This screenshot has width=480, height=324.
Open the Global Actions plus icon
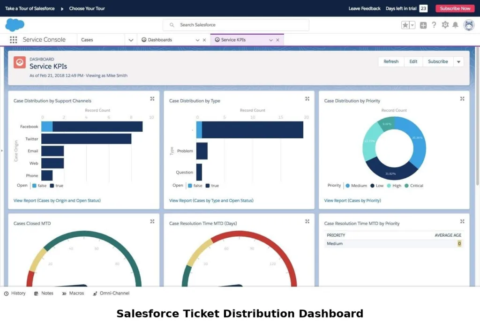tap(423, 25)
